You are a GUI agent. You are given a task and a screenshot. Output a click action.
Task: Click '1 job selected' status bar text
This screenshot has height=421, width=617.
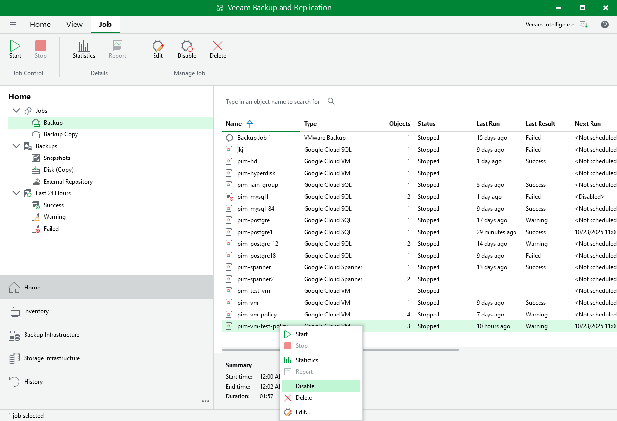coord(26,416)
